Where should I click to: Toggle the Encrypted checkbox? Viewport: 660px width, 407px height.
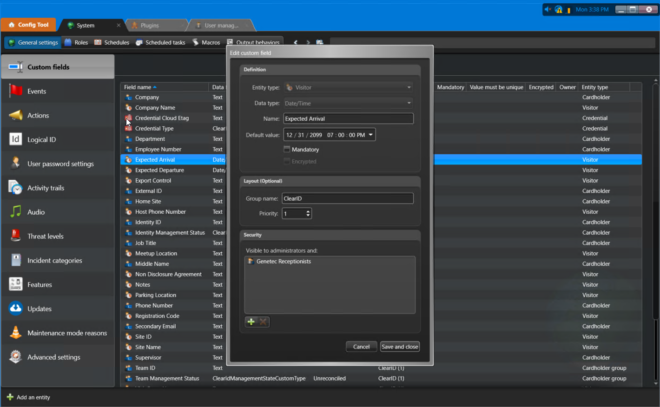[287, 161]
